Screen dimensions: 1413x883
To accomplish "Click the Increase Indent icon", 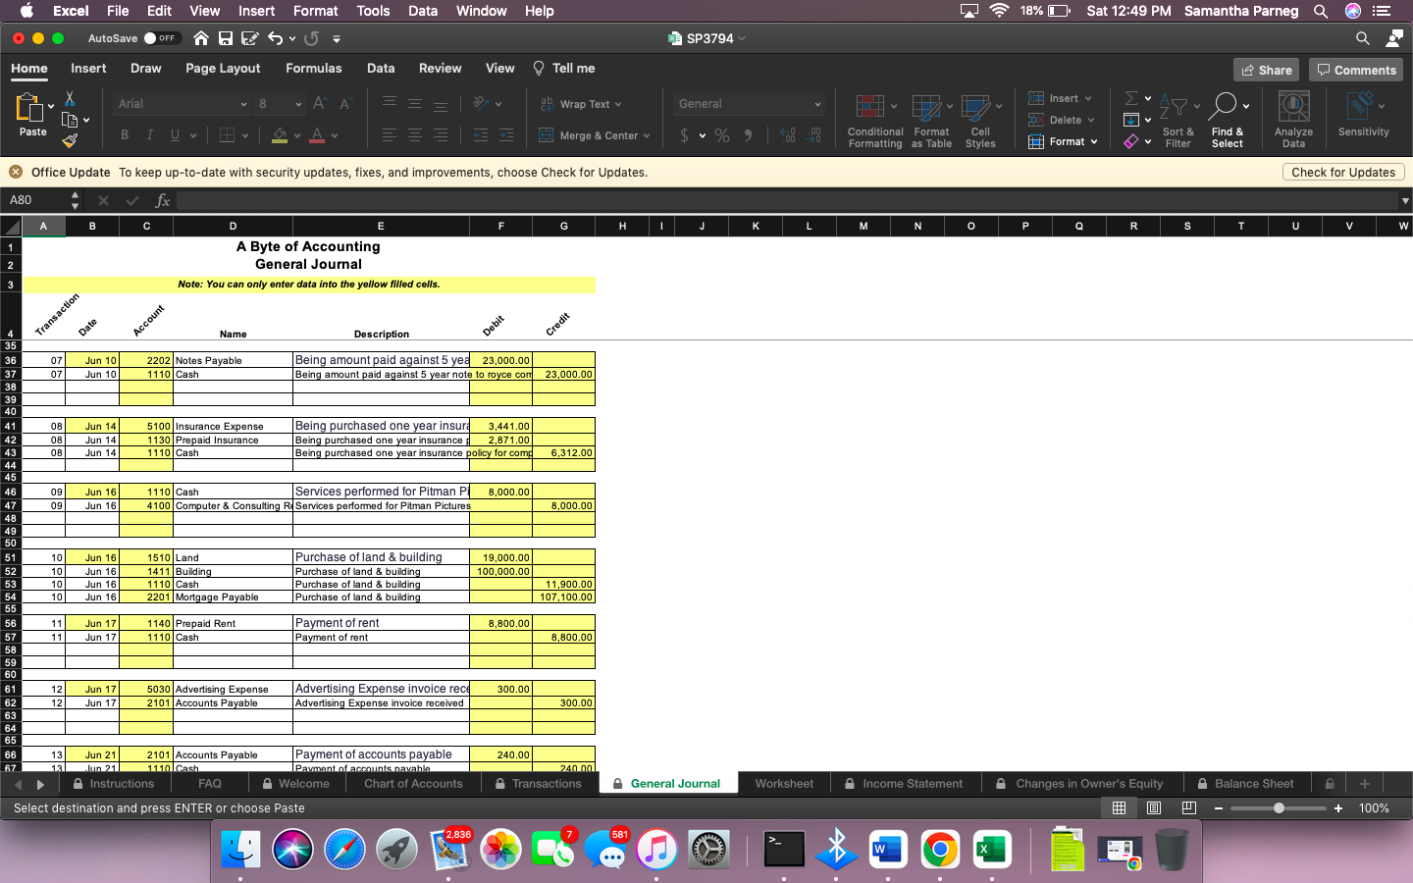I will [x=505, y=135].
